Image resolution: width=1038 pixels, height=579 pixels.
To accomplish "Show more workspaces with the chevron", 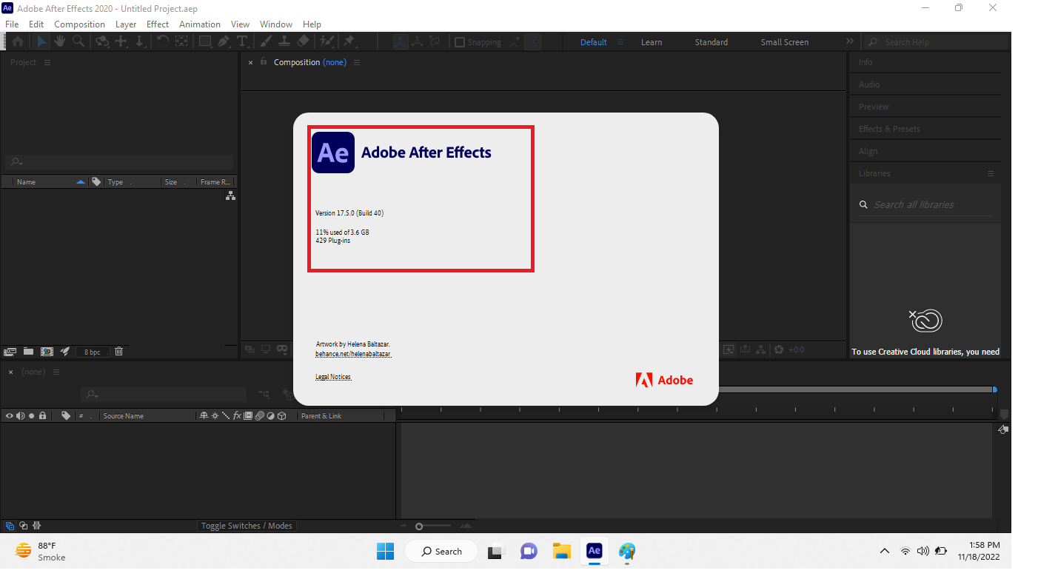I will (x=850, y=41).
